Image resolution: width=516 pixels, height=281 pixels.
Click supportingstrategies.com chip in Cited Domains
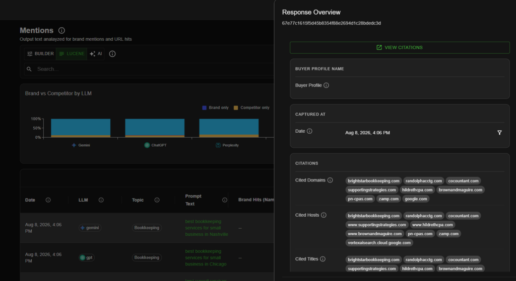click(x=372, y=190)
